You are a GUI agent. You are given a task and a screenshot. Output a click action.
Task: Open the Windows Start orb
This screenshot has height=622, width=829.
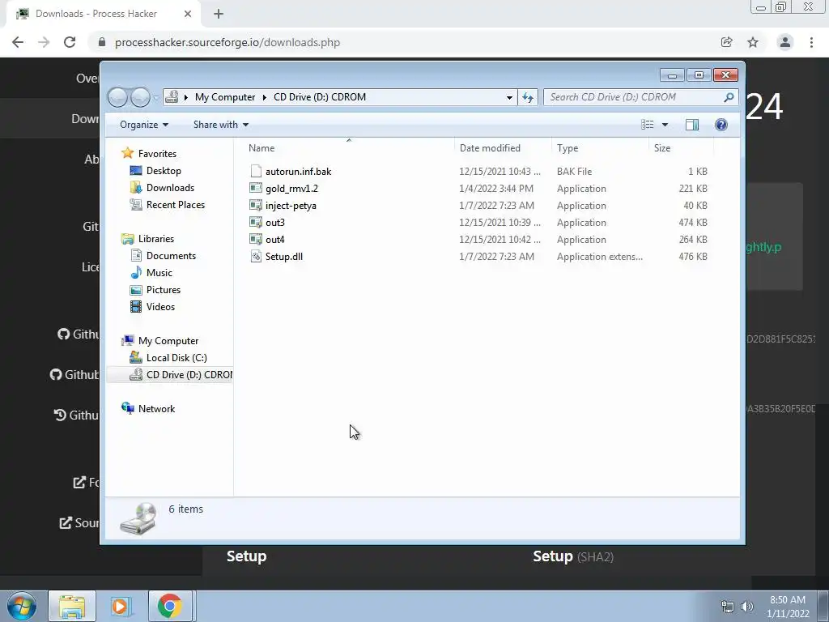(22, 606)
